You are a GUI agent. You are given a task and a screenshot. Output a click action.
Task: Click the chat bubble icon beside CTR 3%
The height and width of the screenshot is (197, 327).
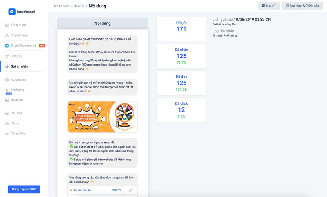tap(130, 190)
